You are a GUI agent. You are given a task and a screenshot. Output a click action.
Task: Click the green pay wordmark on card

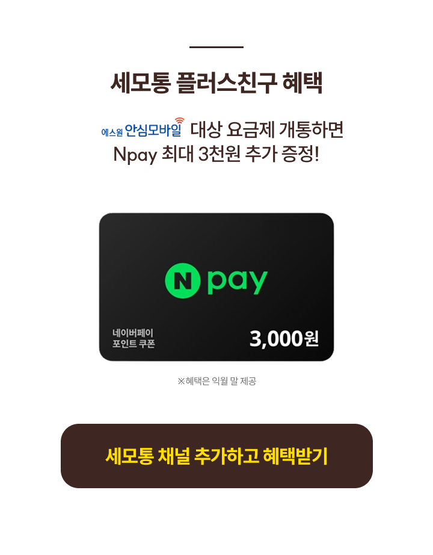[238, 282]
